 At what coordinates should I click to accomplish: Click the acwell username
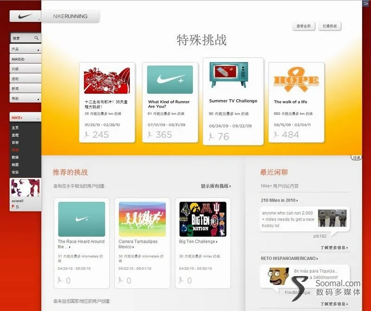point(18,201)
